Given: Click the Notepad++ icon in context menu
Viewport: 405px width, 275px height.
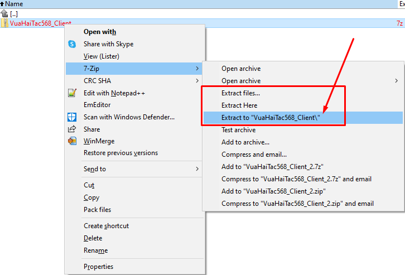Looking at the screenshot, I should coord(72,93).
